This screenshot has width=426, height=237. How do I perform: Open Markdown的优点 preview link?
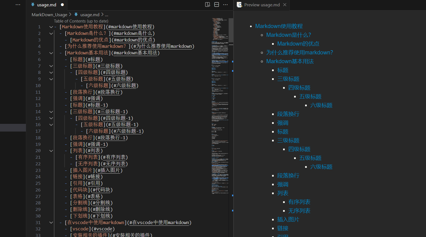pyautogui.click(x=298, y=44)
